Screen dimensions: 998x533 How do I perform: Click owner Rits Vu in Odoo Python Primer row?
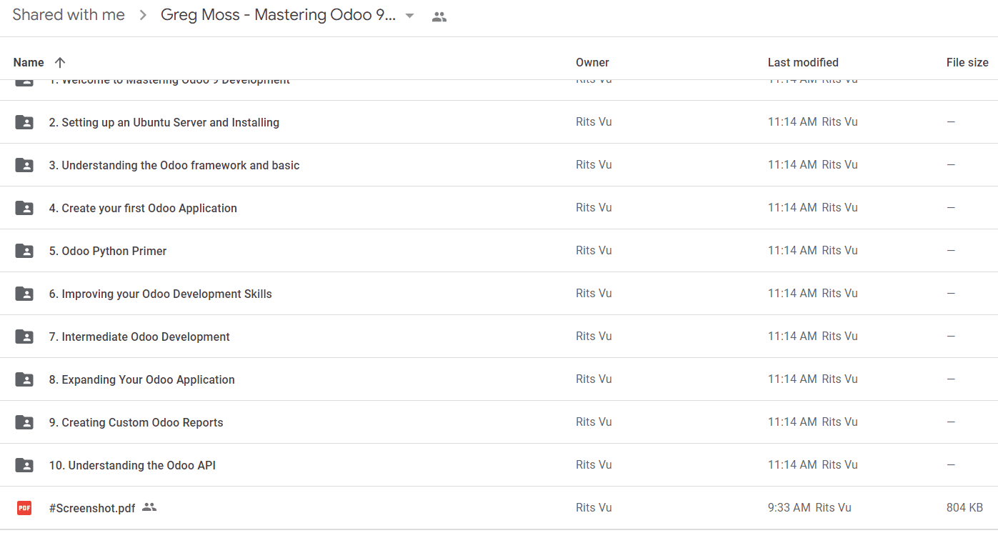[594, 250]
